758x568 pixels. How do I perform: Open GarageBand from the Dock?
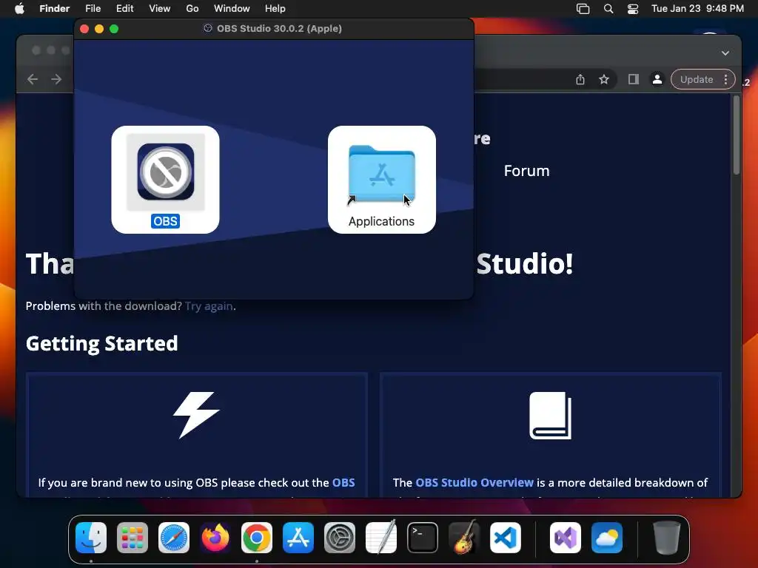463,538
